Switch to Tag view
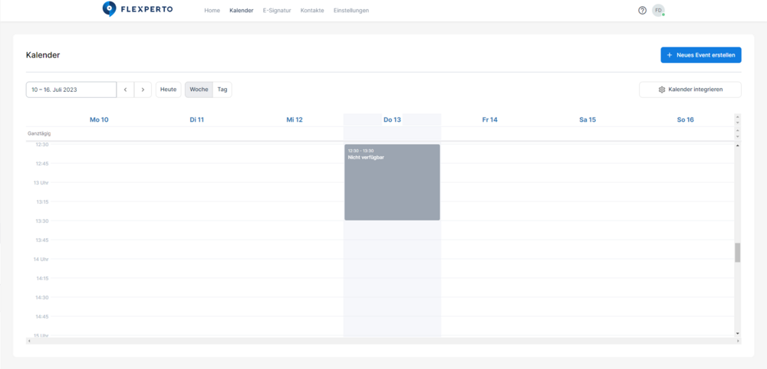 (222, 90)
